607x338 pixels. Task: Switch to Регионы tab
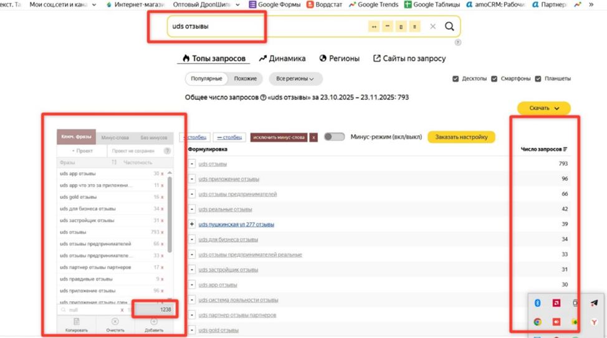click(x=340, y=59)
